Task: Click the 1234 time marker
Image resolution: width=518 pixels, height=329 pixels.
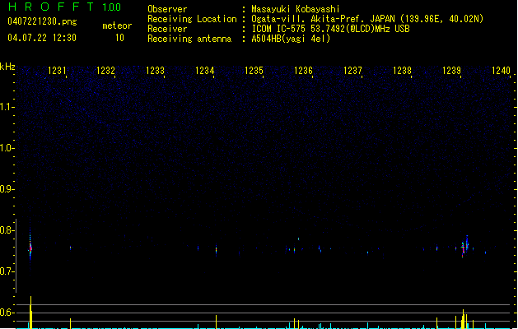Action: [x=205, y=71]
